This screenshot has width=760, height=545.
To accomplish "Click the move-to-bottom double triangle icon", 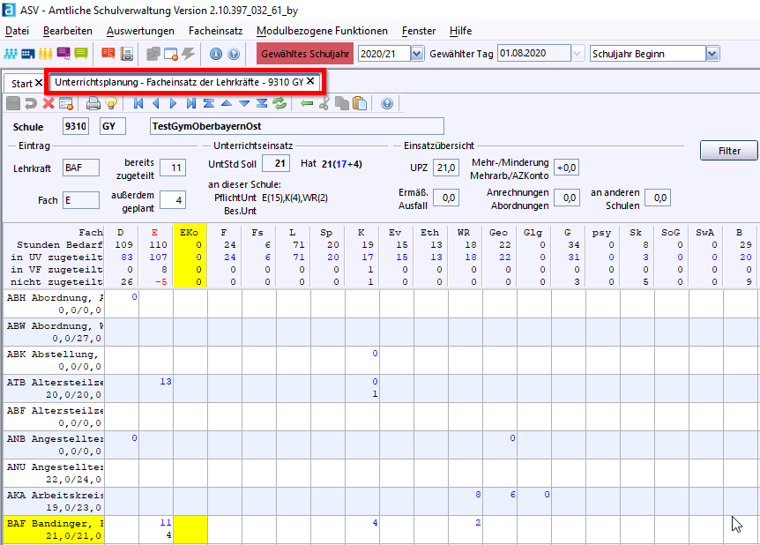I will tap(262, 103).
